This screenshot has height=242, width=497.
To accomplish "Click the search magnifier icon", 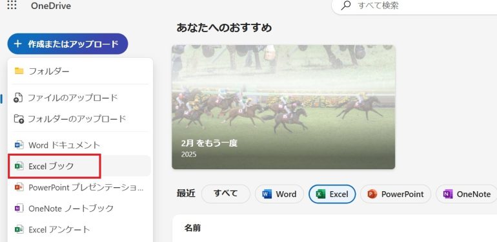I will (346, 5).
